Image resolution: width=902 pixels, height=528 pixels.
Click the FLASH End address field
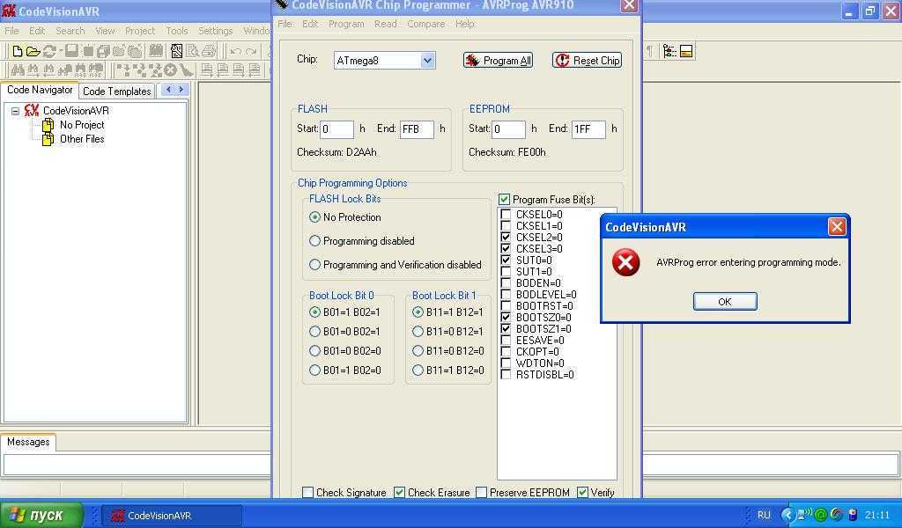tap(417, 129)
